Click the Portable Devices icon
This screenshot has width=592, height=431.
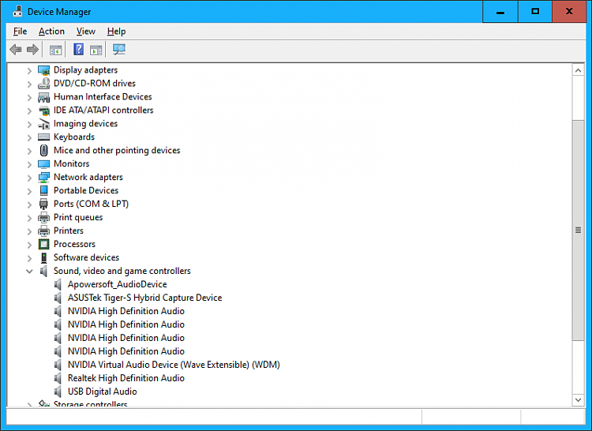[43, 190]
